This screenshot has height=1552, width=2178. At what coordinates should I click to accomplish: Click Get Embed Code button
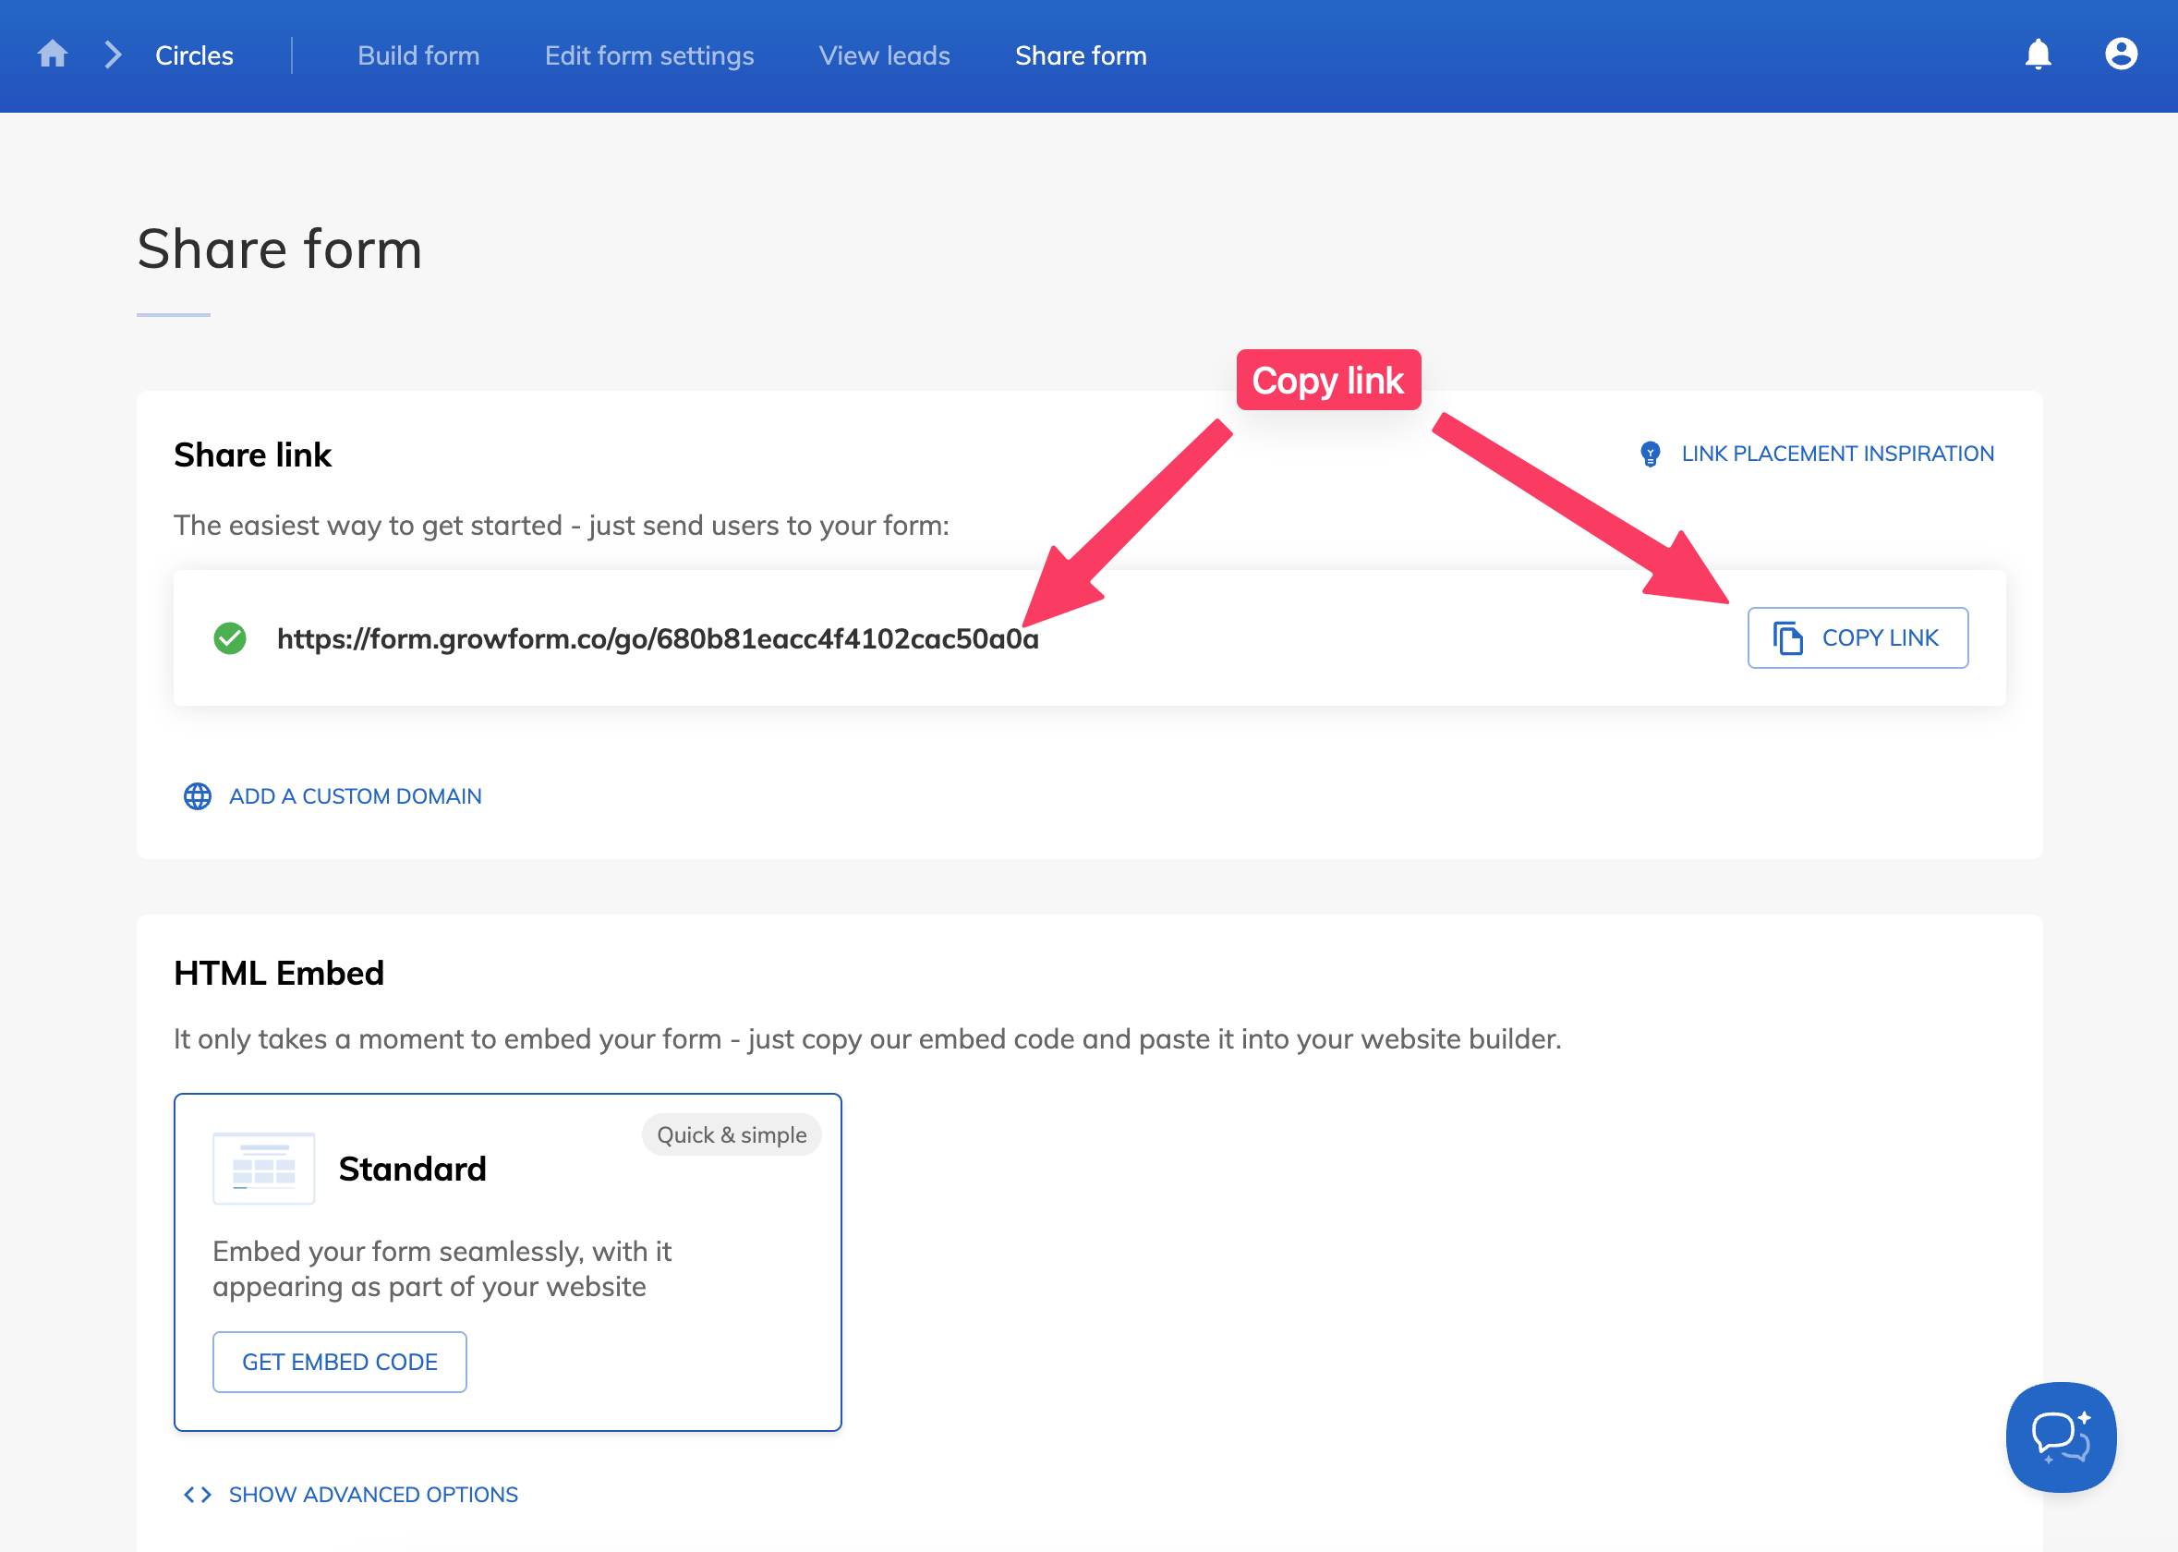tap(339, 1362)
